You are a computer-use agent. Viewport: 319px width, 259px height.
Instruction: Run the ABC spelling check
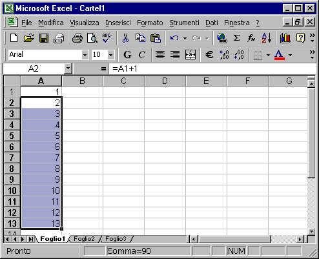[107, 38]
